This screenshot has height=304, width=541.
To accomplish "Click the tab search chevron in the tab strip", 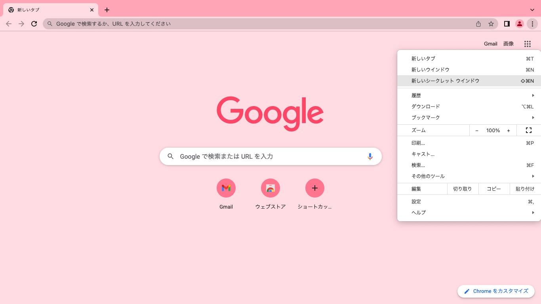I will 532,10.
